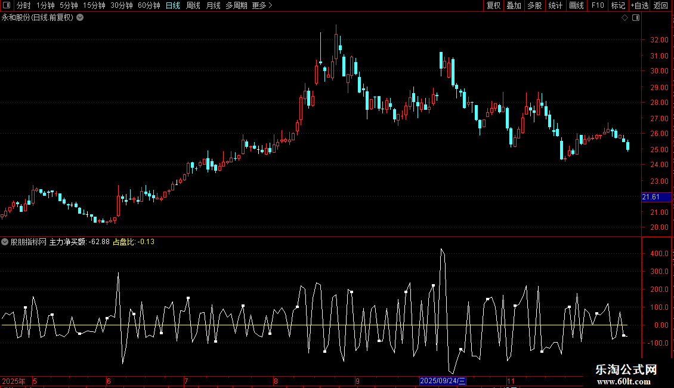
Task: Select the 日线 daily period
Action: 173,5
